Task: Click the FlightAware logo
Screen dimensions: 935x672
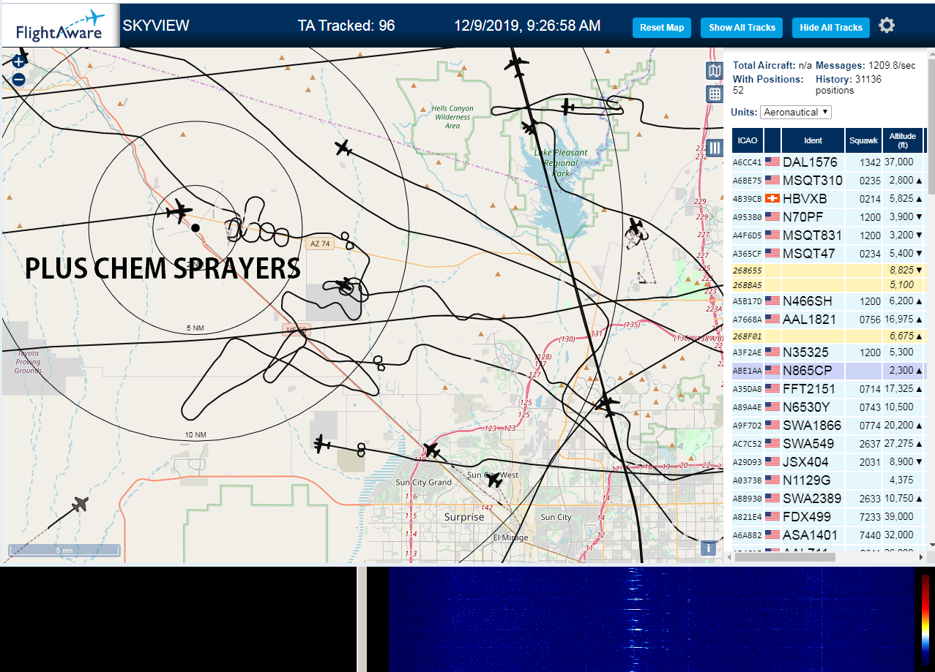Action: [x=59, y=26]
